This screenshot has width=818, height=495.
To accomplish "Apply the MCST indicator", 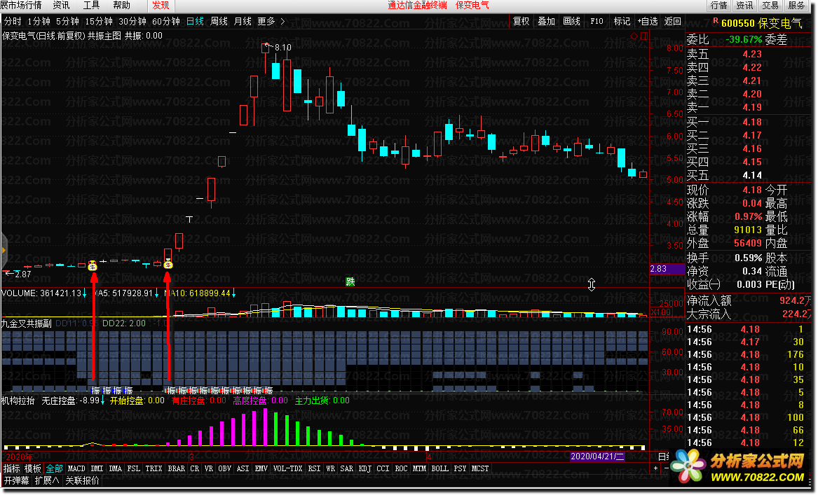I will (x=480, y=468).
